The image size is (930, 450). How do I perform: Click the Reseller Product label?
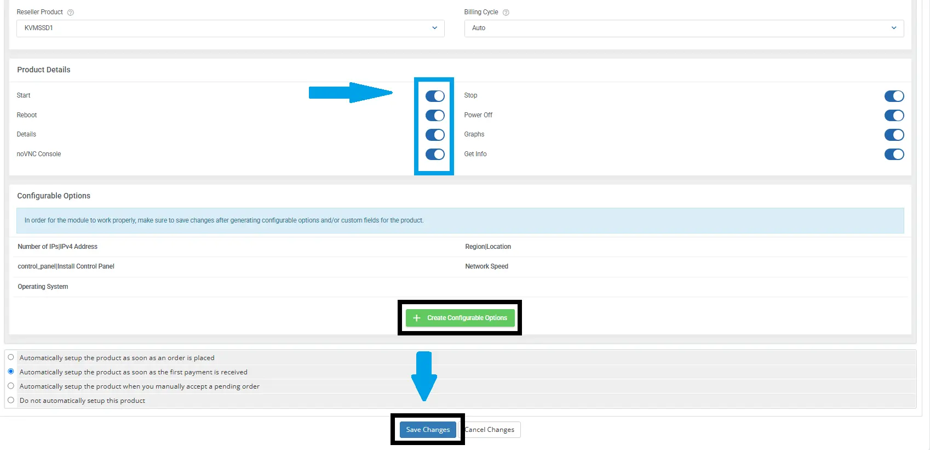(40, 12)
